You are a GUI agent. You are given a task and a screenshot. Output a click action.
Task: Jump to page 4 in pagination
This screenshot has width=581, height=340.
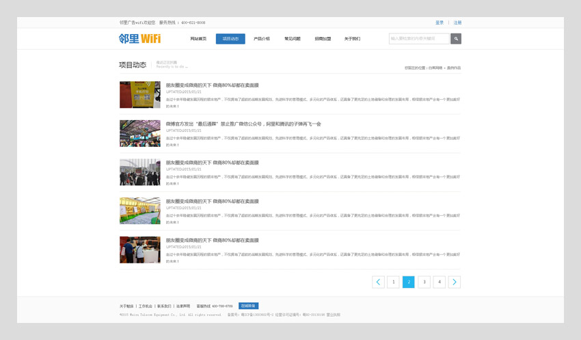(439, 282)
